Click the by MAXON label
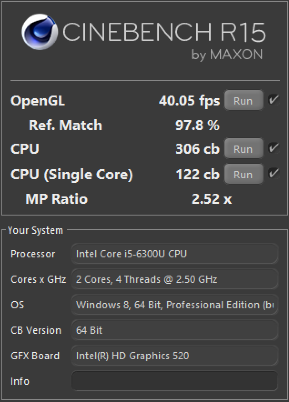289x402 pixels. click(227, 55)
